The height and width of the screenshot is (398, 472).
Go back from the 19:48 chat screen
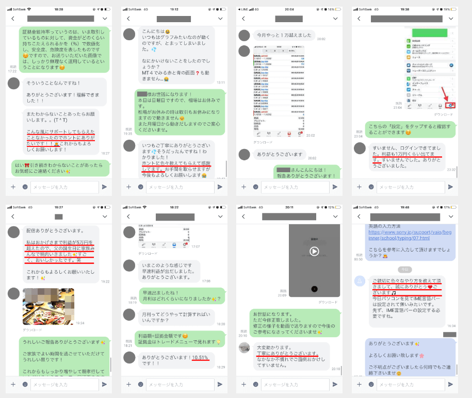(359, 217)
